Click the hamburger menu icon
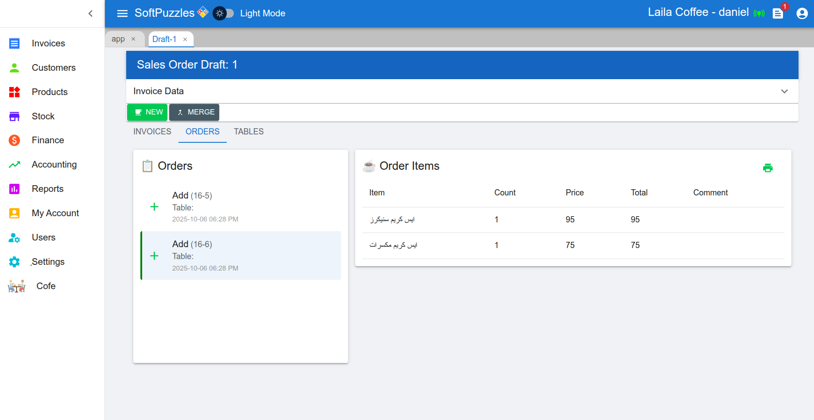This screenshot has width=814, height=420. coord(122,13)
